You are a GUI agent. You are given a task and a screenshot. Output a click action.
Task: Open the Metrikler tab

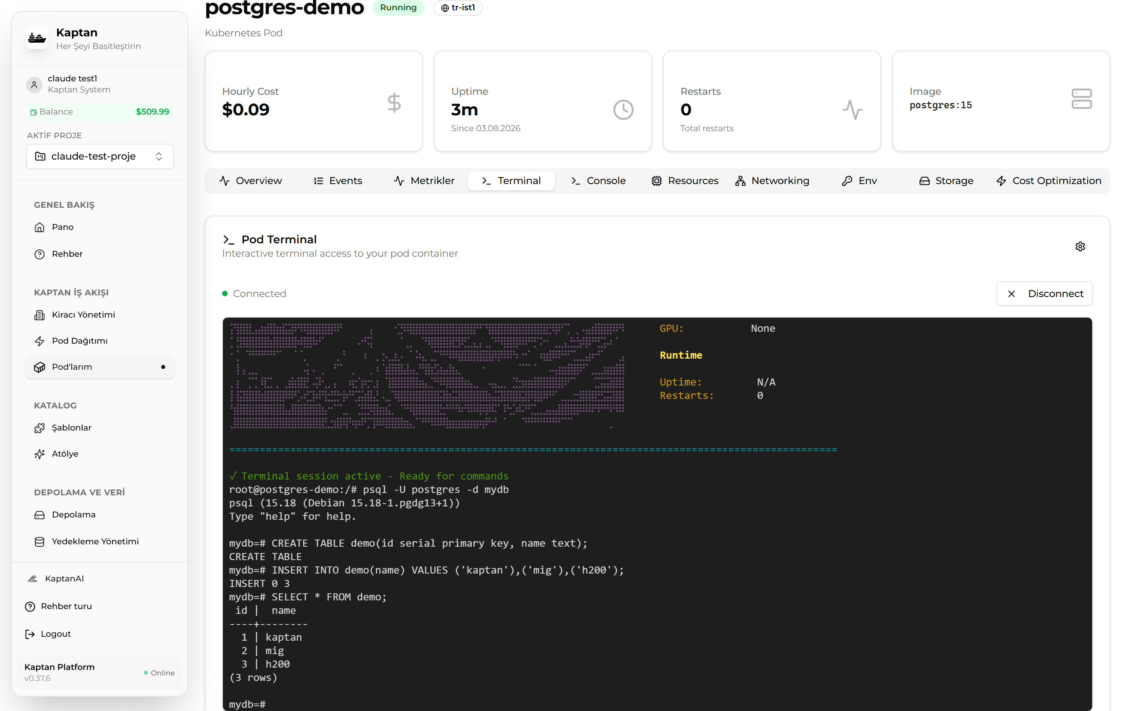(x=424, y=181)
